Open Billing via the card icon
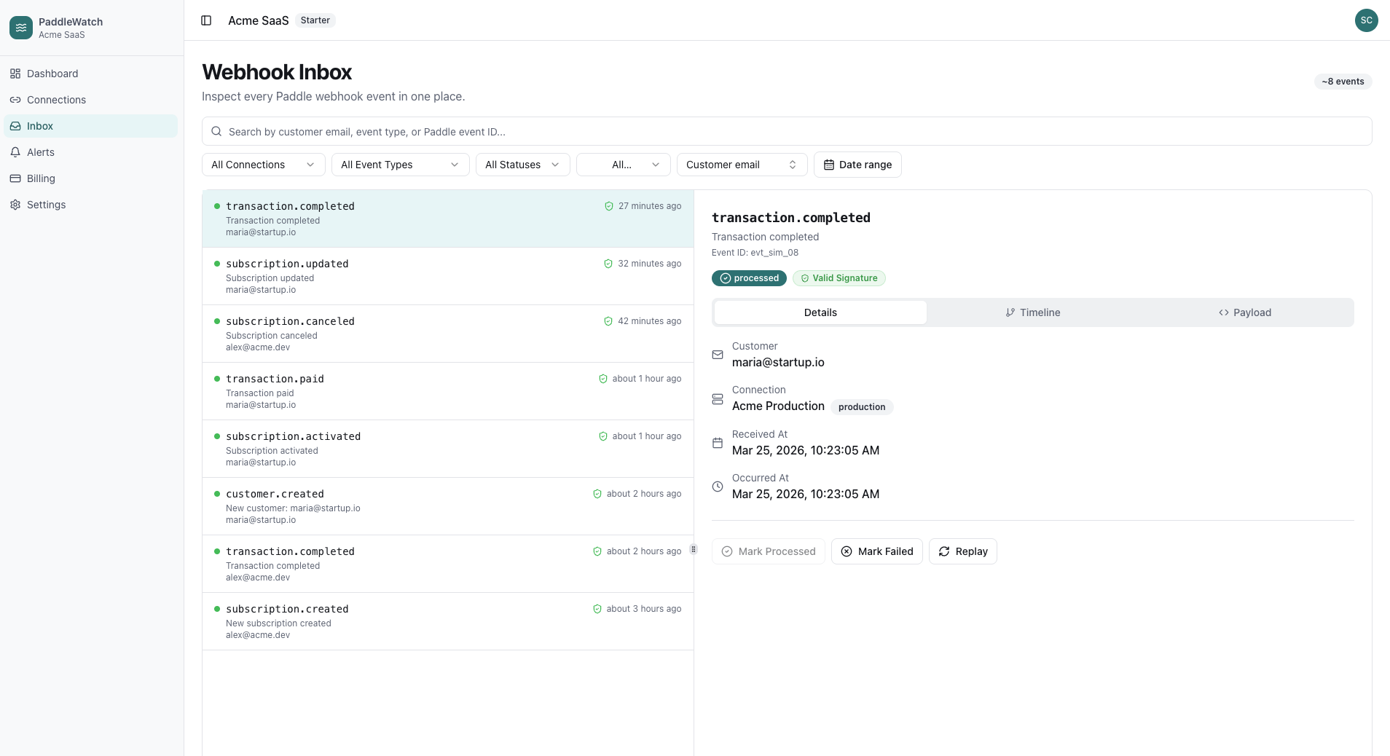 (15, 178)
